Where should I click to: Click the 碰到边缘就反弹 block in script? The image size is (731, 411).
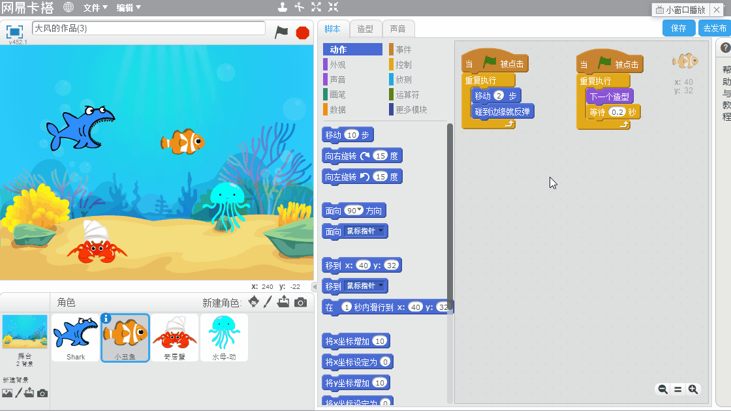(503, 112)
